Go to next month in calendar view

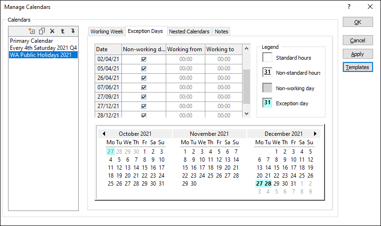(315, 134)
